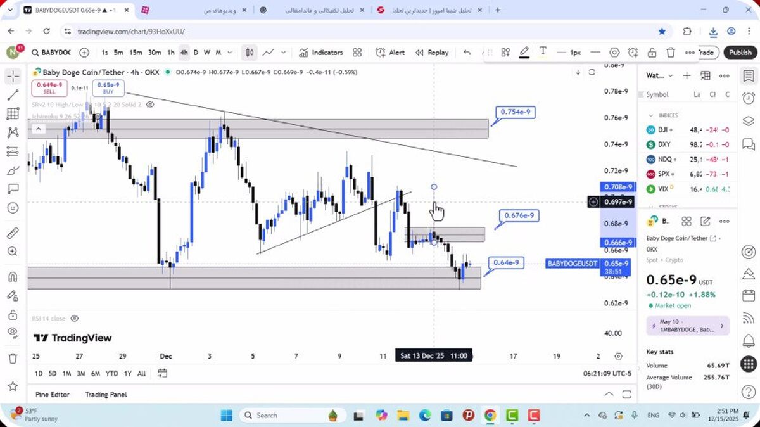The height and width of the screenshot is (427, 760).
Task: Lock the selected drawing
Action: click(652, 53)
